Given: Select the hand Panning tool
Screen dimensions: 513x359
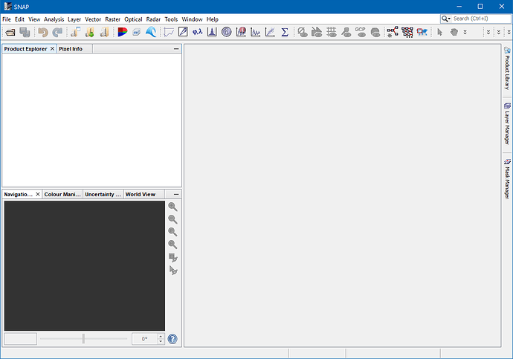Looking at the screenshot, I should 454,32.
